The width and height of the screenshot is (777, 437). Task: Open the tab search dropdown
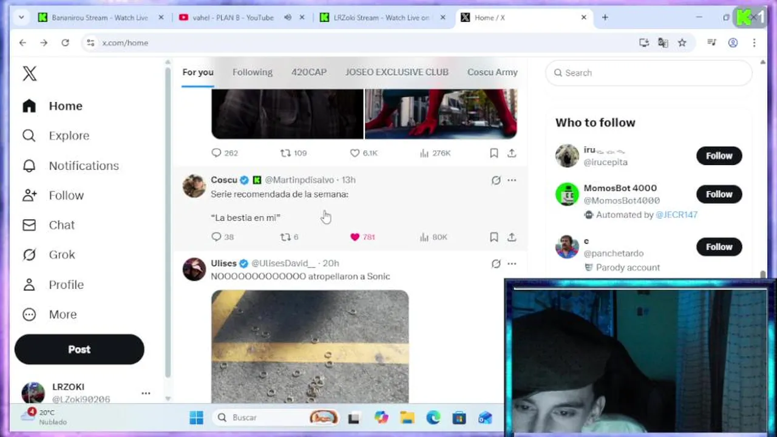tap(21, 18)
